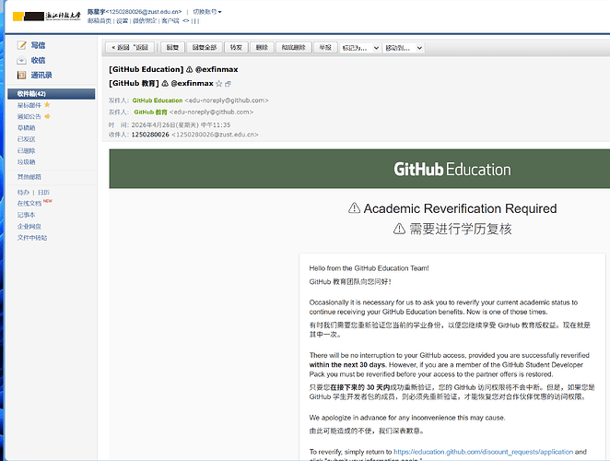Open email in new window icon
The height and width of the screenshot is (461, 610).
(228, 84)
